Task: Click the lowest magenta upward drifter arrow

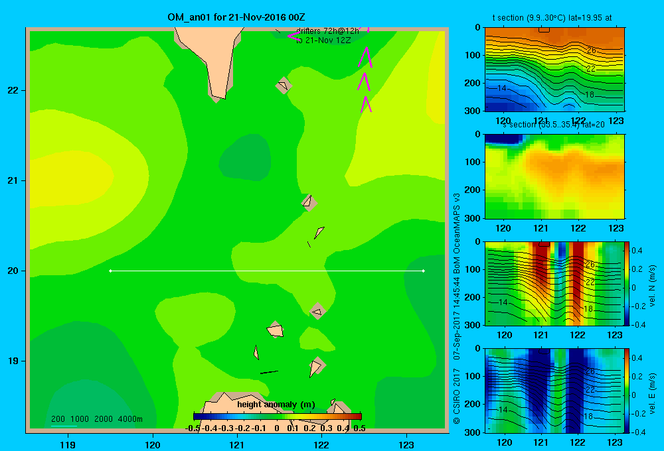Action: (x=367, y=105)
